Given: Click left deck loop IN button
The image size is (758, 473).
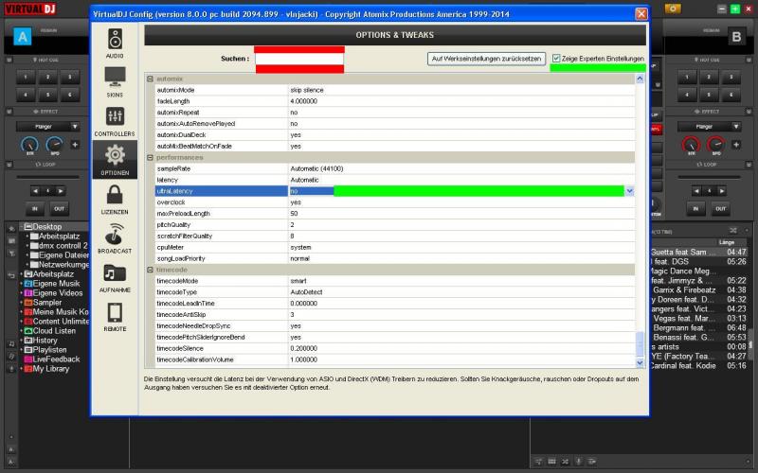Looking at the screenshot, I should coord(35,209).
